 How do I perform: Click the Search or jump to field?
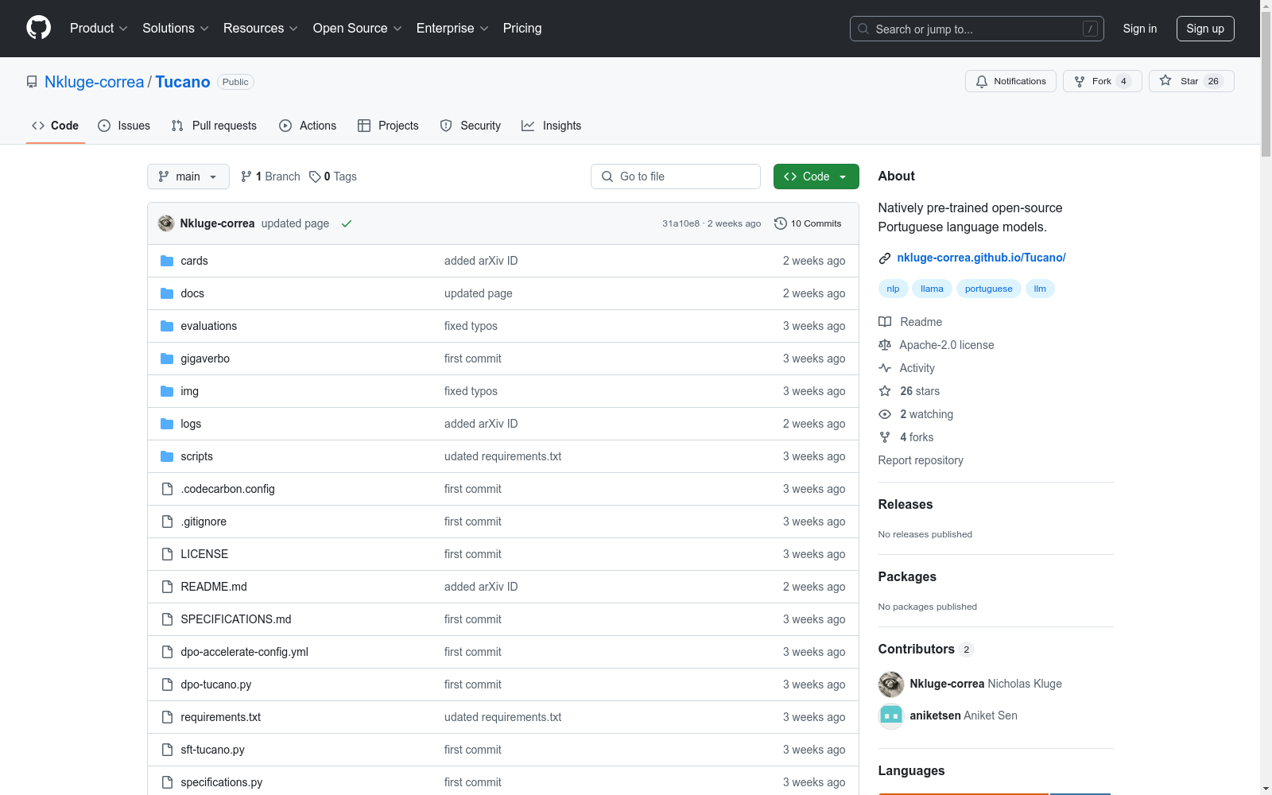click(x=977, y=29)
